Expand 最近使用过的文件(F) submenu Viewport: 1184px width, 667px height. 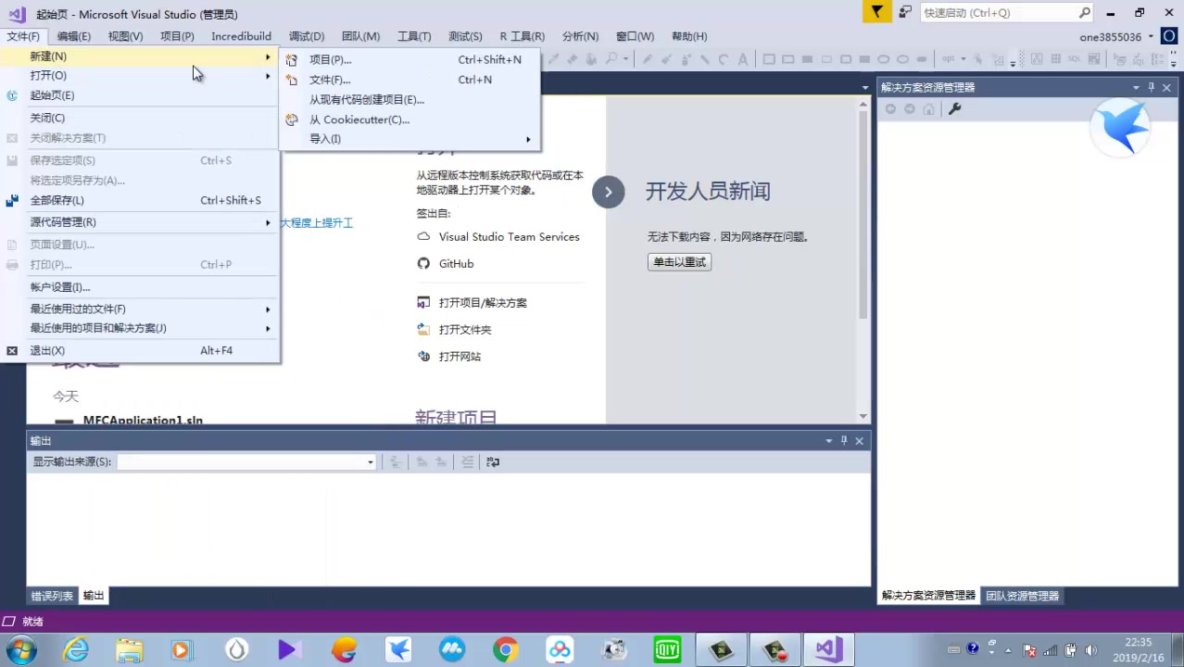coord(141,308)
